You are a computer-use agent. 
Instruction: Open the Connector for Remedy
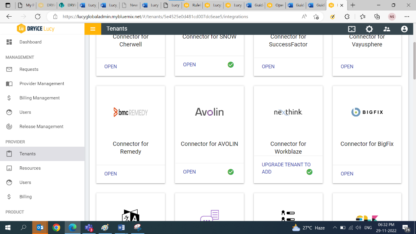tap(110, 174)
